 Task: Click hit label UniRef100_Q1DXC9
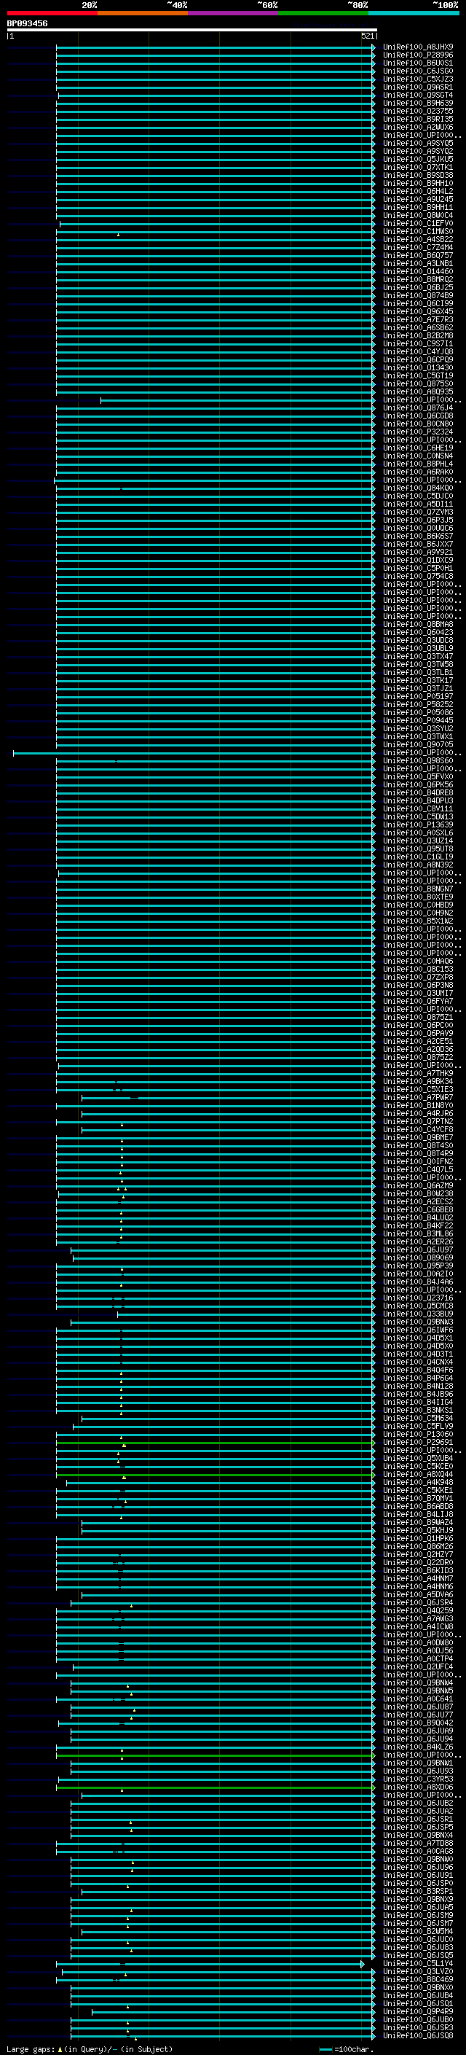coord(417,560)
